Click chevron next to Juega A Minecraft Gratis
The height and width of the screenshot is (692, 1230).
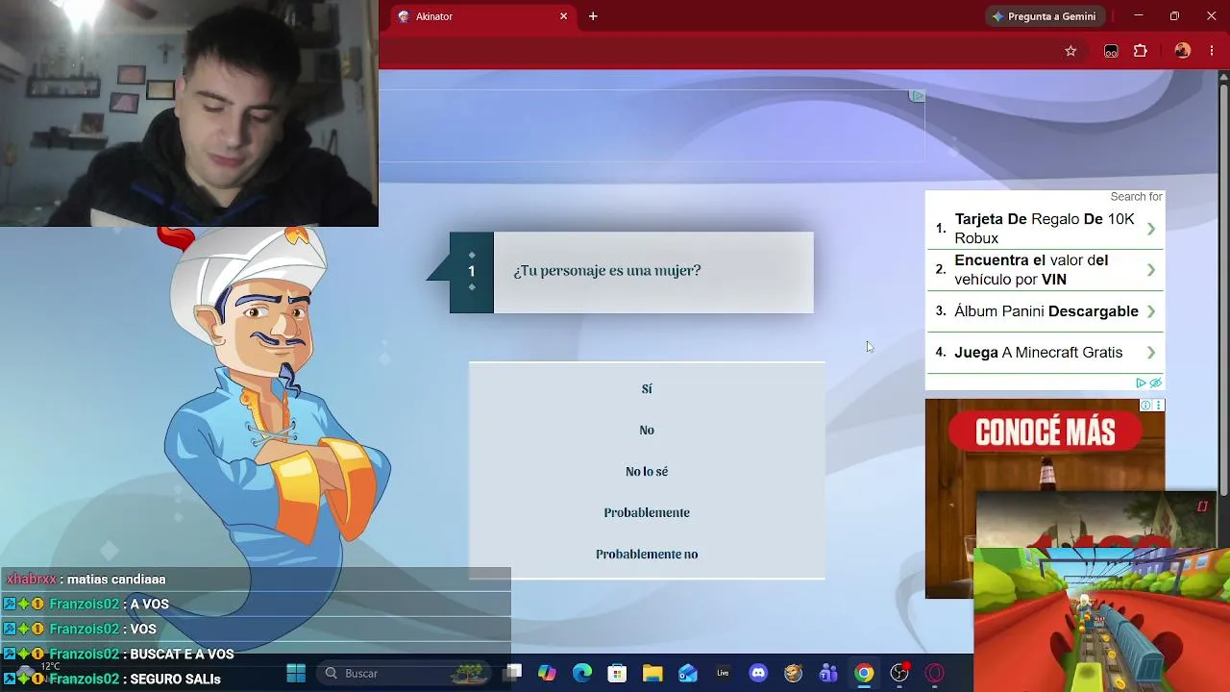[1151, 353]
